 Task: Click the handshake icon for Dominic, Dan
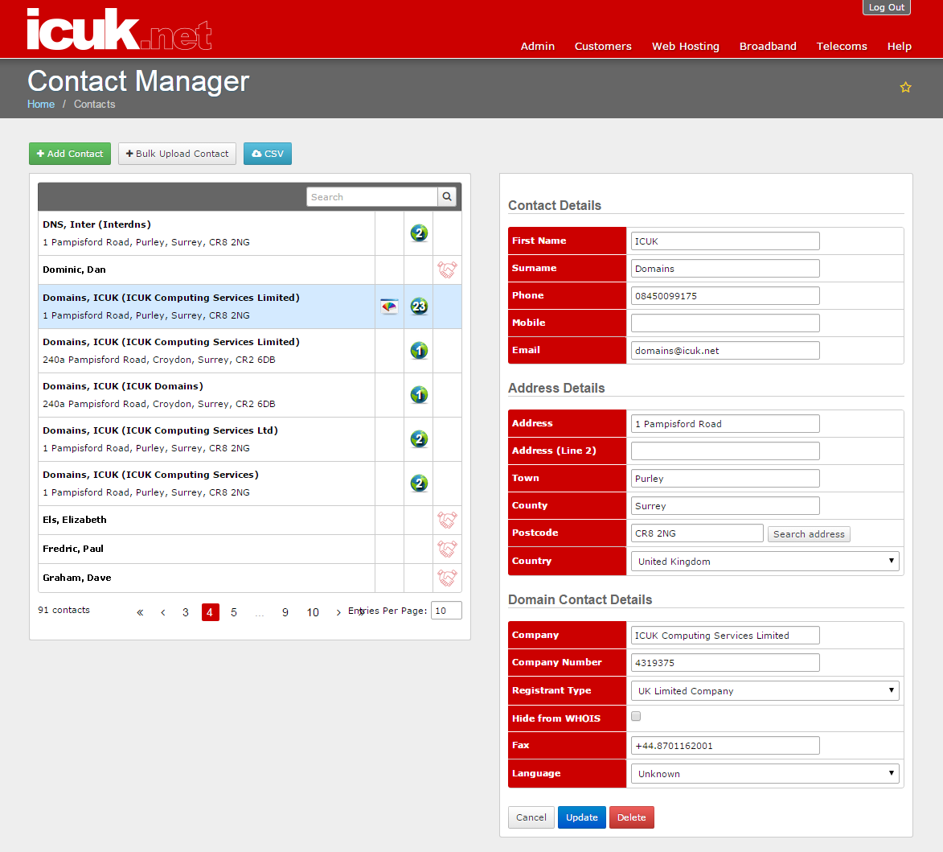tap(447, 270)
